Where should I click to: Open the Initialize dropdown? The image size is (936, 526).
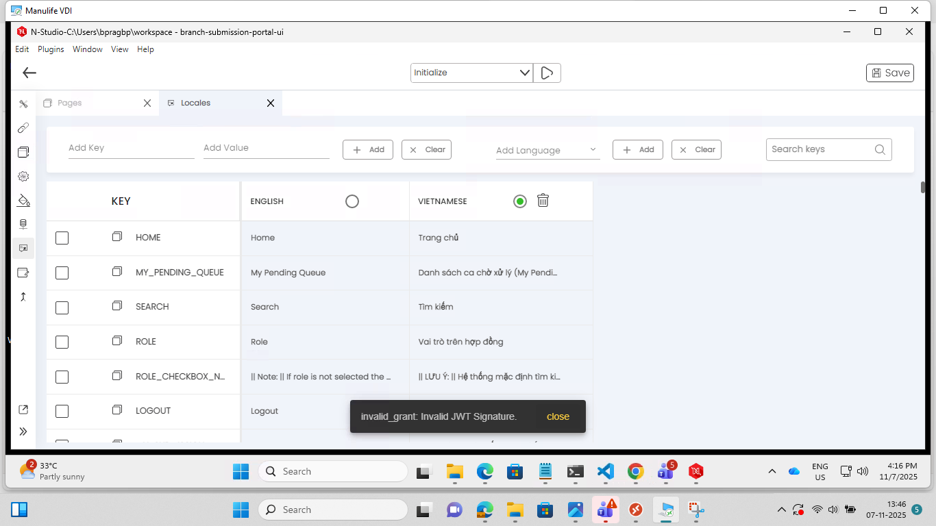[x=471, y=73]
